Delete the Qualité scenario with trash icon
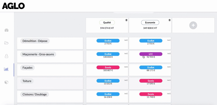 pyautogui.click(x=126, y=20)
